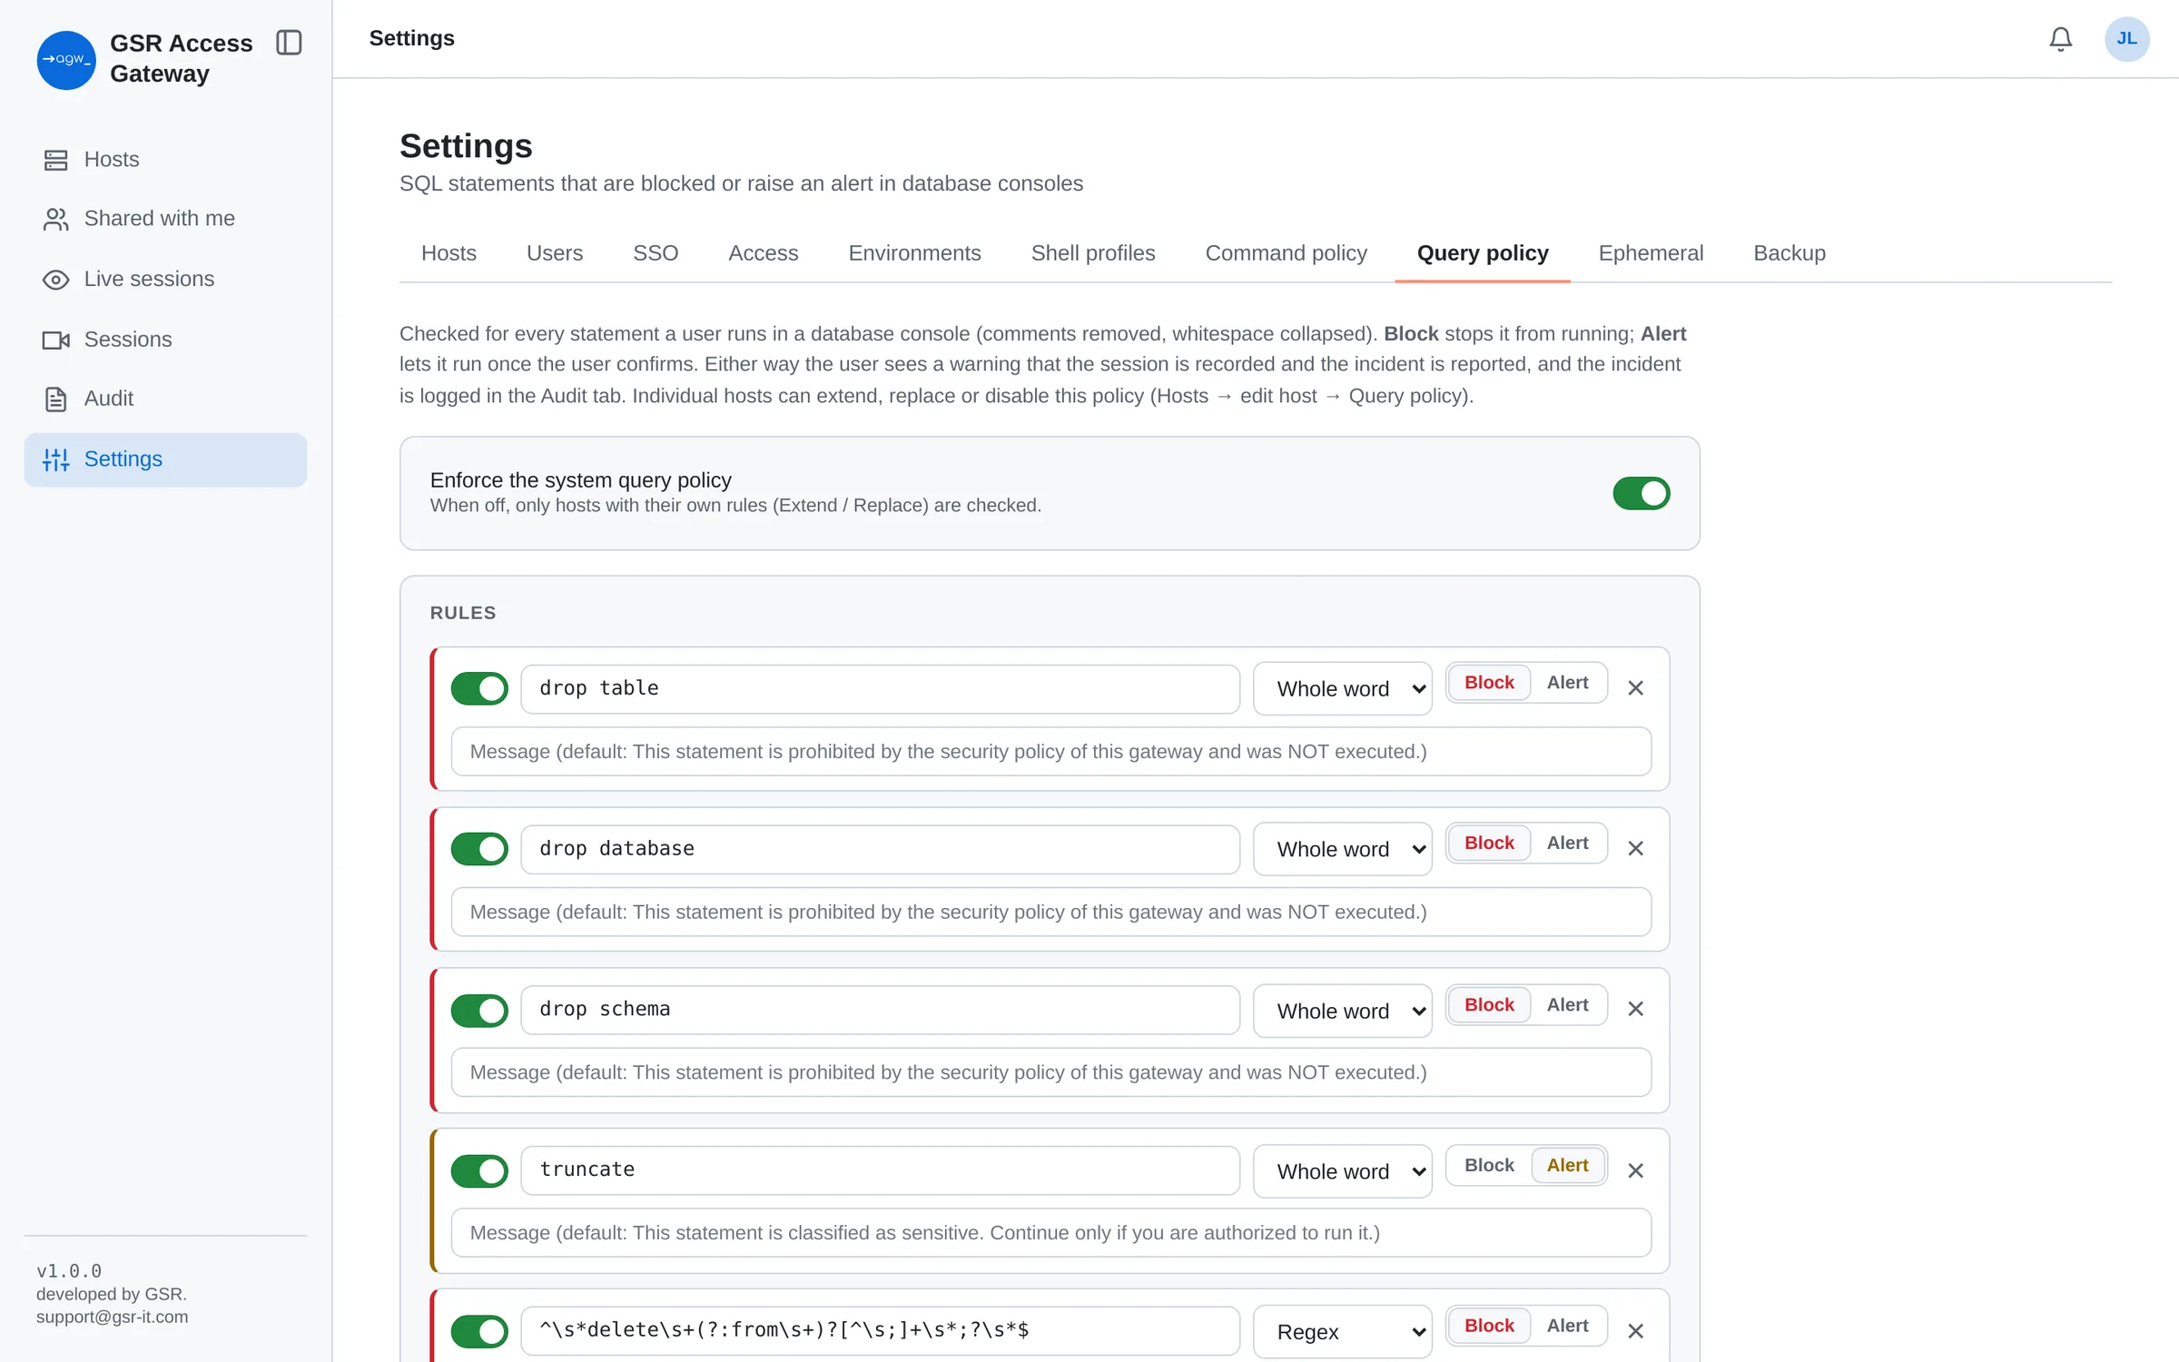Image resolution: width=2179 pixels, height=1362 pixels.
Task: Open match type dropdown for drop database
Action: [1342, 849]
